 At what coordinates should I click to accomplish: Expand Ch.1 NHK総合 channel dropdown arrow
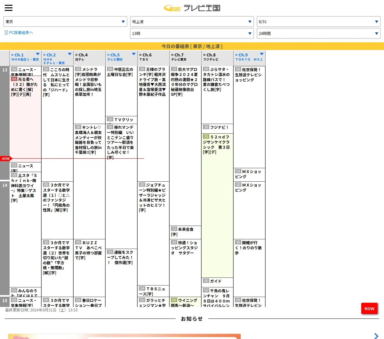[x=38, y=54]
